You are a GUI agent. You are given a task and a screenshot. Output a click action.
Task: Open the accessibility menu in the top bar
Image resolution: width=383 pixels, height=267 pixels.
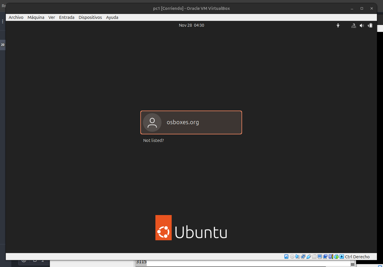(338, 26)
